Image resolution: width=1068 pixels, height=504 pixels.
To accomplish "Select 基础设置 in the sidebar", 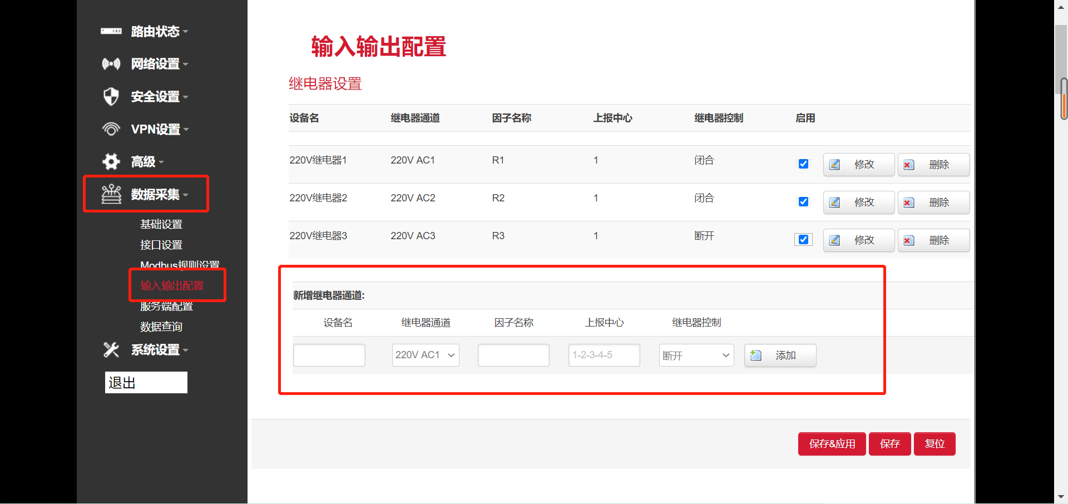I will pos(161,224).
